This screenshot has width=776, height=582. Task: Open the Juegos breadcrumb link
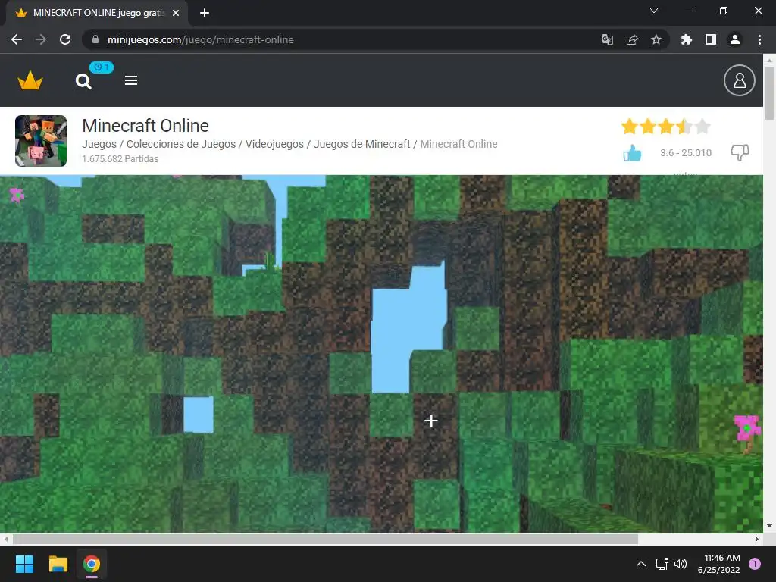click(99, 144)
